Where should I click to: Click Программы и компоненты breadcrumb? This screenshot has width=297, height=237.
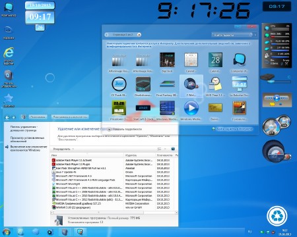70,117
